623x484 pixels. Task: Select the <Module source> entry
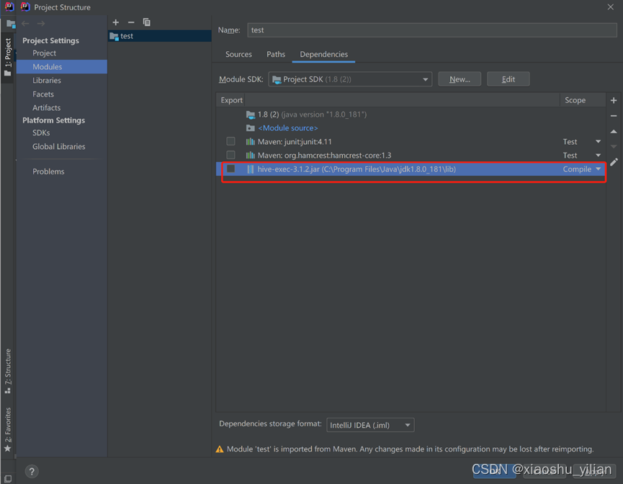point(411,128)
